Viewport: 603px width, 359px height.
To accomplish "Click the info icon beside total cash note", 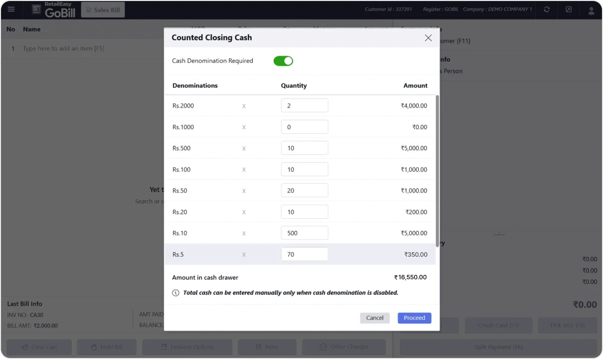I will (x=175, y=293).
